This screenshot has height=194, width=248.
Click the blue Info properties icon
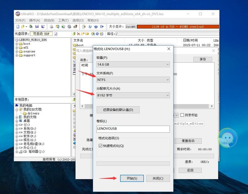[x=90, y=27]
